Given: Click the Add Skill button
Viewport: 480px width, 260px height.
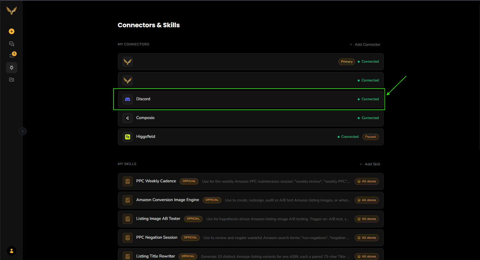Looking at the screenshot, I should tap(370, 164).
